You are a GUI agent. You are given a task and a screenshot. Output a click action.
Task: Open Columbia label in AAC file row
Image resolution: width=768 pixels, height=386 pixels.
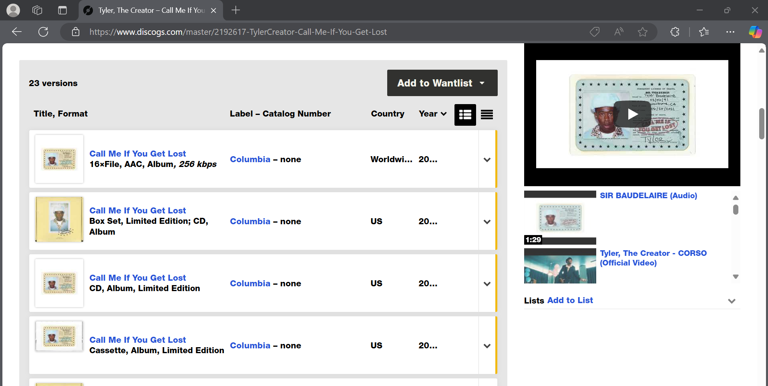click(x=250, y=159)
